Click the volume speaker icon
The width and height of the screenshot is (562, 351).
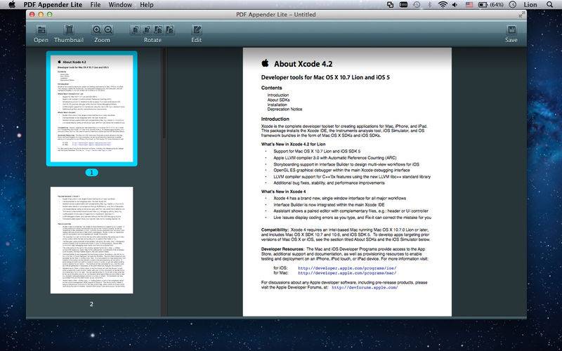coord(455,5)
